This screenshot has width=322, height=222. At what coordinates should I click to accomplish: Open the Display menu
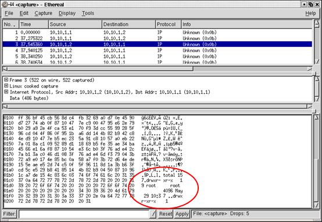coord(67,13)
